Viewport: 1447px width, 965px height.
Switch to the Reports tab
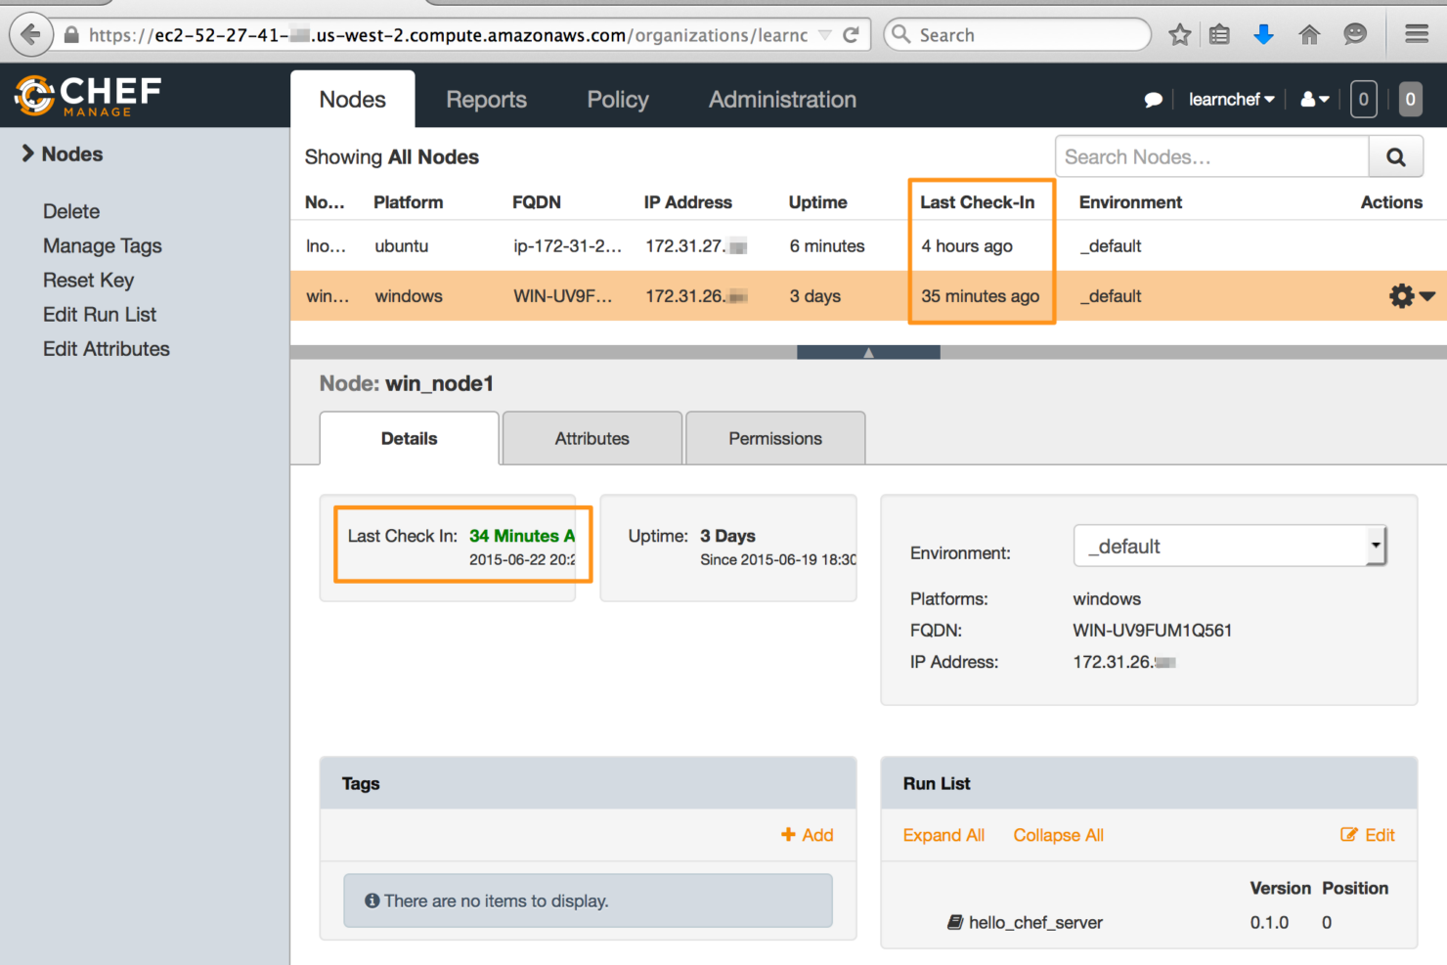486,100
